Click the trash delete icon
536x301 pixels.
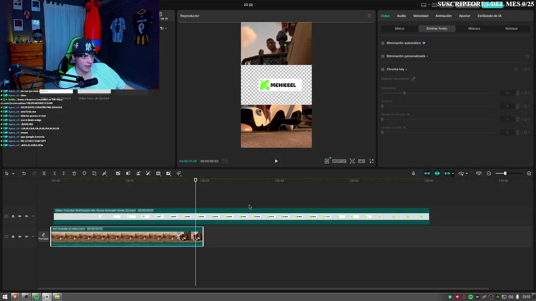pos(74,173)
